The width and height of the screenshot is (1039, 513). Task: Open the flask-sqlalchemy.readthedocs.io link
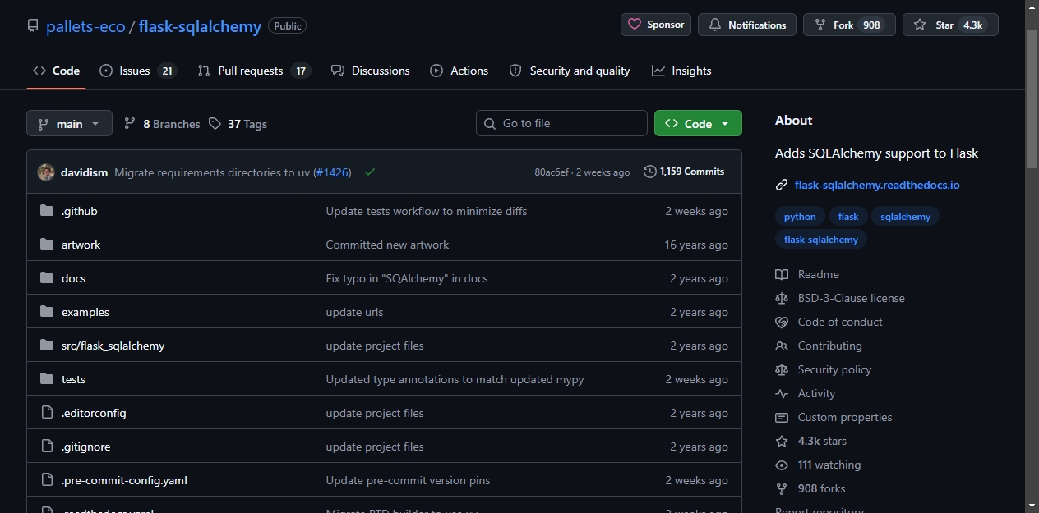[x=877, y=186]
